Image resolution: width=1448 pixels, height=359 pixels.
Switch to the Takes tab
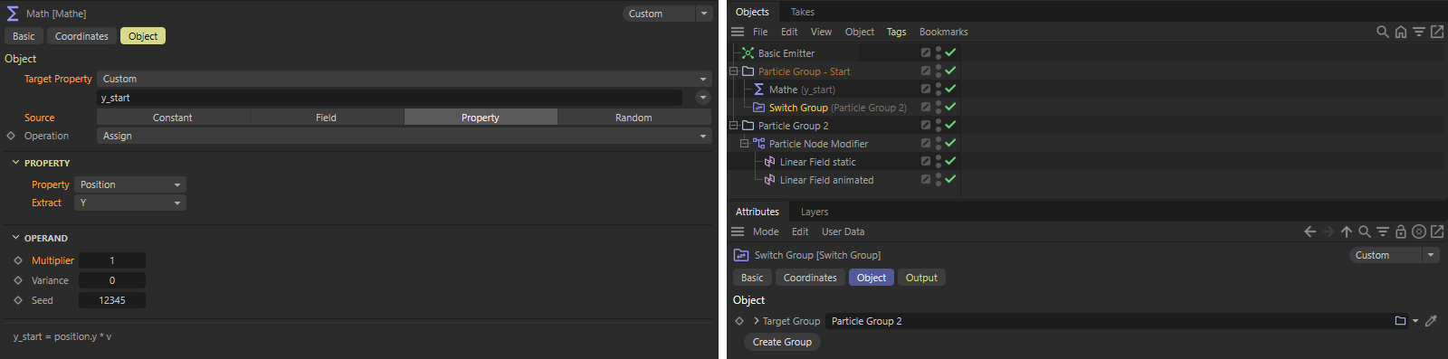[x=803, y=12]
